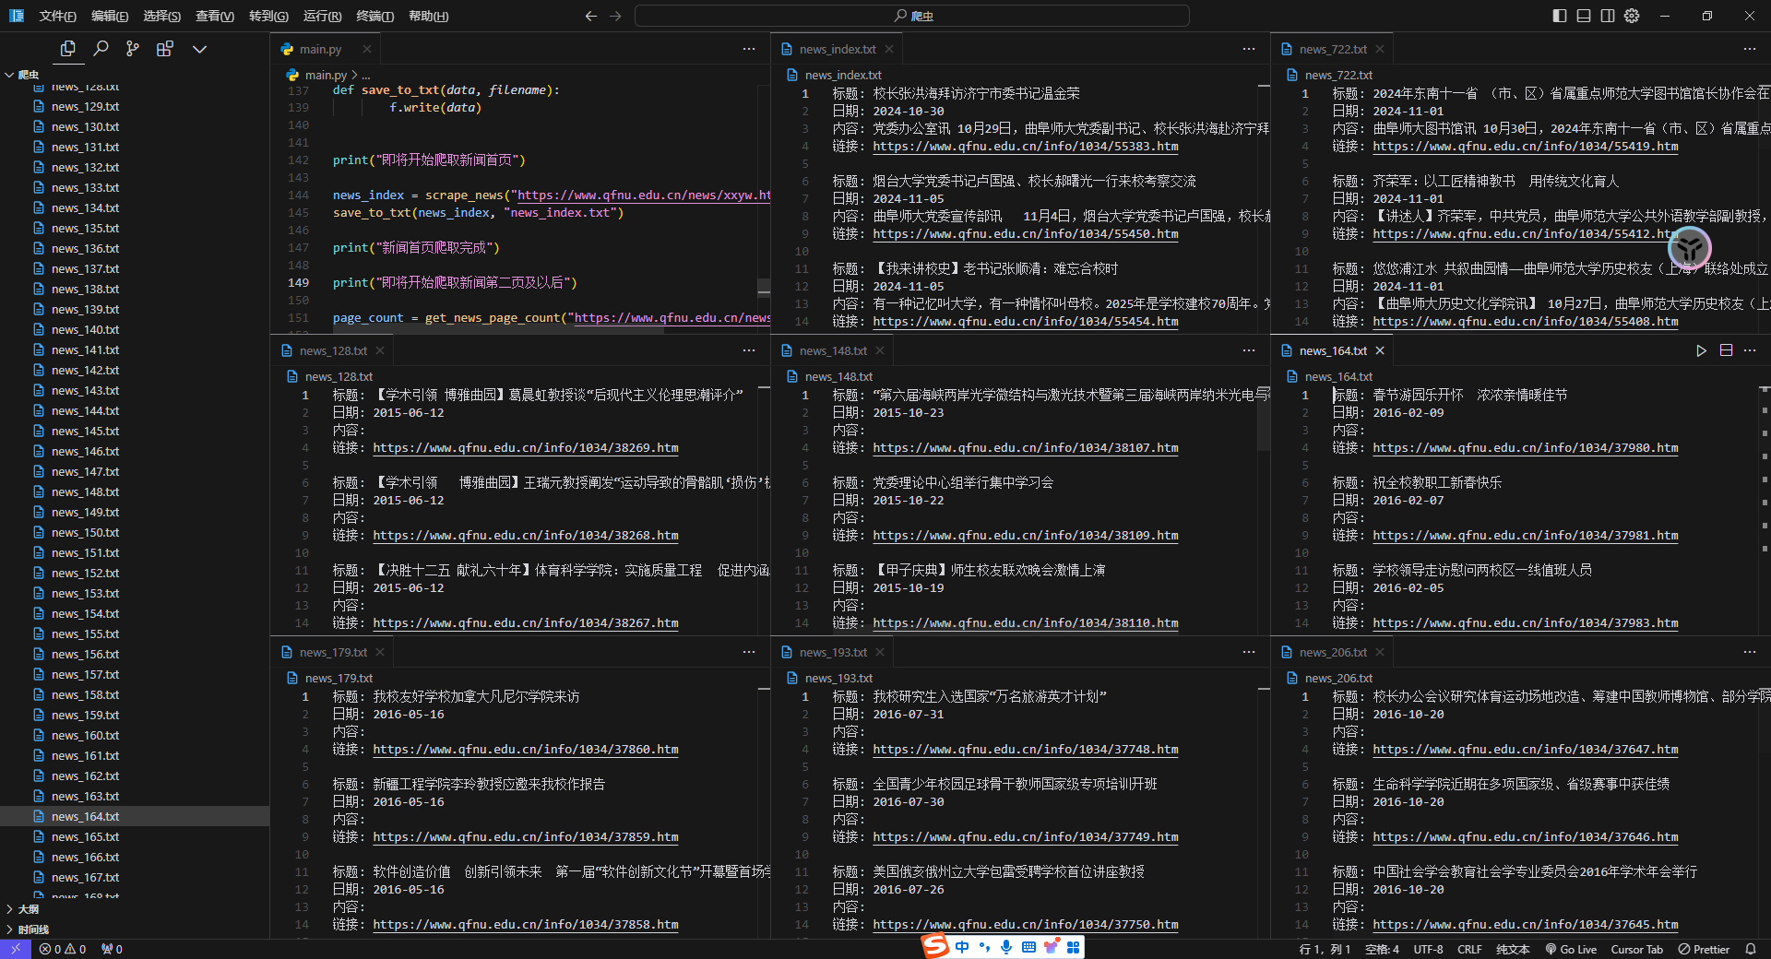Open the remote window icon in the status bar
Viewport: 1771px width, 959px height.
point(16,949)
